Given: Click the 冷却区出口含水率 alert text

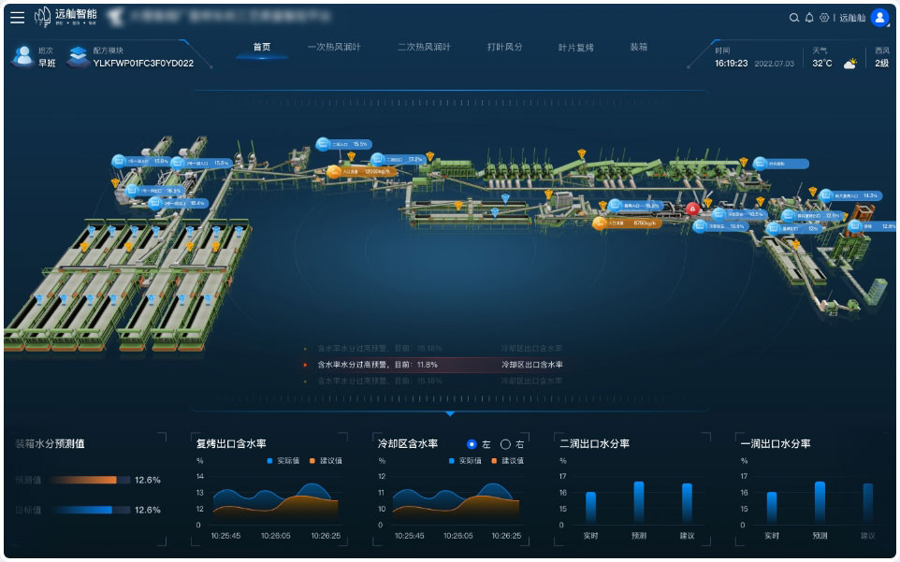Looking at the screenshot, I should pos(532,365).
